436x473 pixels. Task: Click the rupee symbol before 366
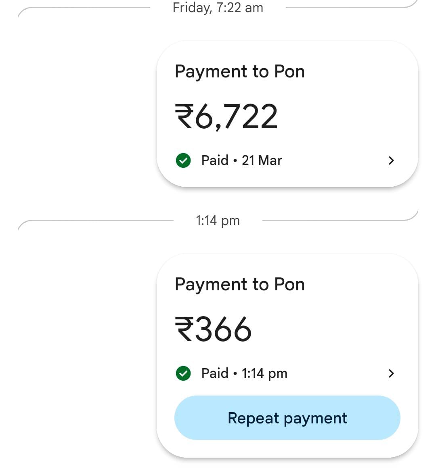pyautogui.click(x=184, y=329)
